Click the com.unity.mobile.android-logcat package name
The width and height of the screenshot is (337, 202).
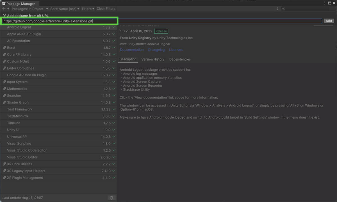tap(145, 44)
